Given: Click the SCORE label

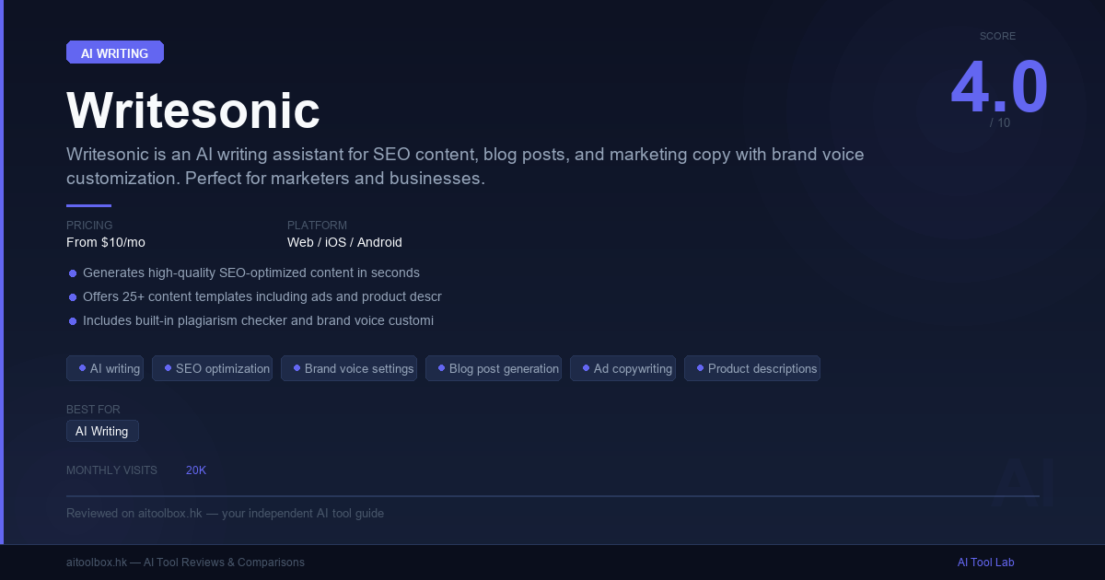Looking at the screenshot, I should click(x=997, y=37).
